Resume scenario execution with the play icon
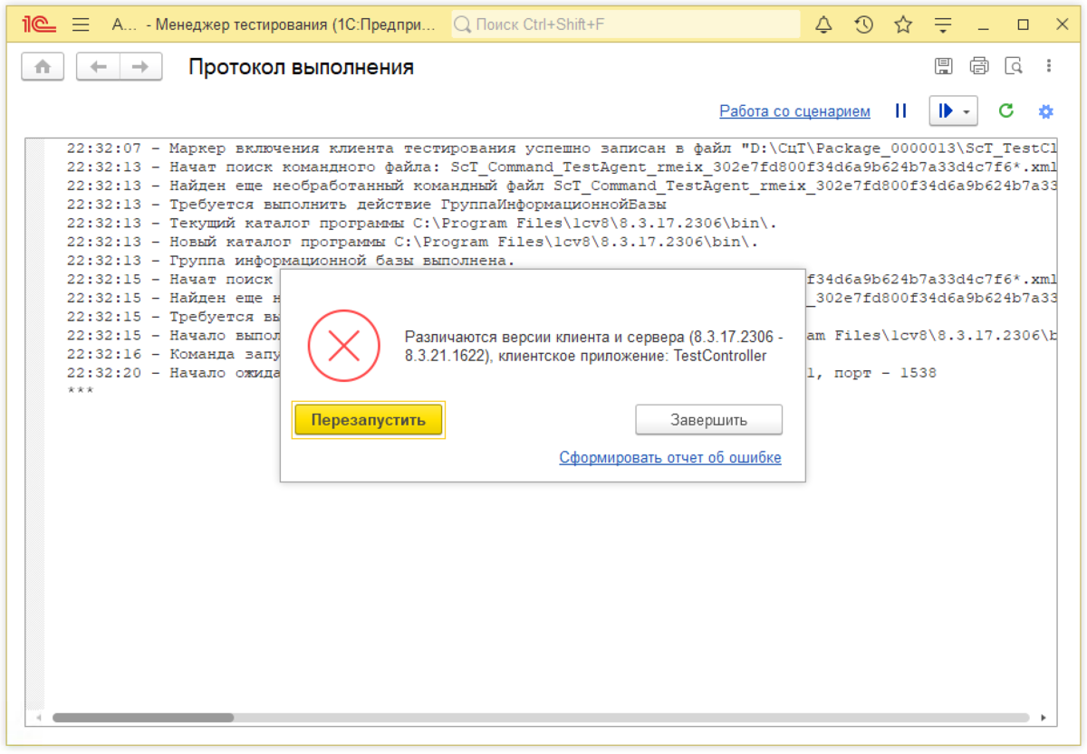 pyautogui.click(x=947, y=110)
